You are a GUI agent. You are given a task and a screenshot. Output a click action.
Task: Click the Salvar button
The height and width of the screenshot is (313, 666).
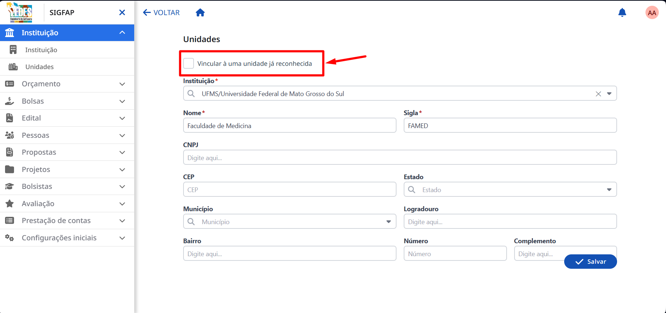(x=590, y=262)
